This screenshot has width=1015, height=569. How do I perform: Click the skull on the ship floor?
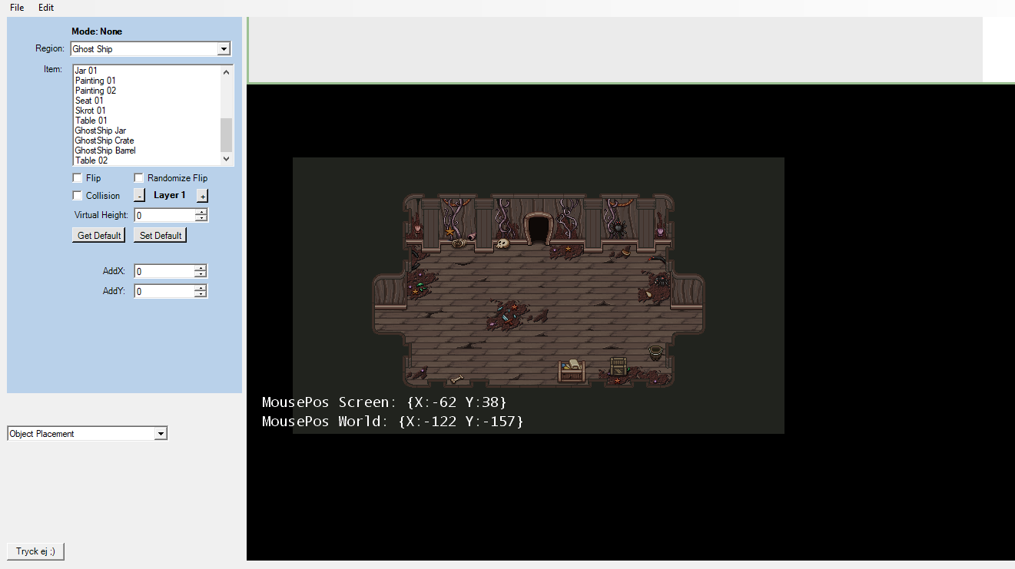[503, 244]
